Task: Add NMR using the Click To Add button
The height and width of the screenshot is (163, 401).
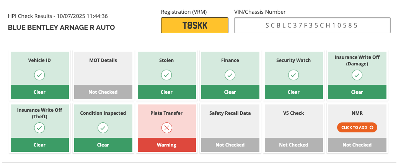Action: point(357,127)
